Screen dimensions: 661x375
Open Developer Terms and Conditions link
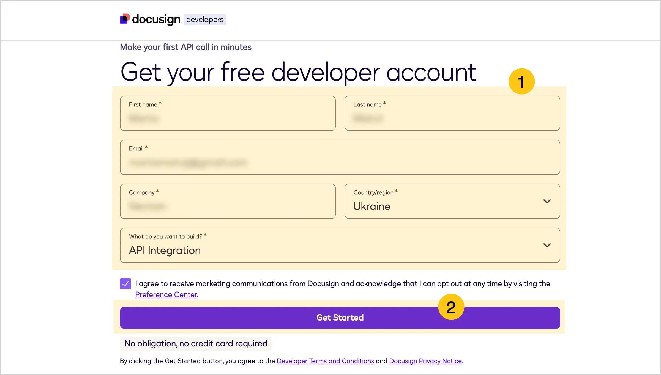[x=325, y=361]
